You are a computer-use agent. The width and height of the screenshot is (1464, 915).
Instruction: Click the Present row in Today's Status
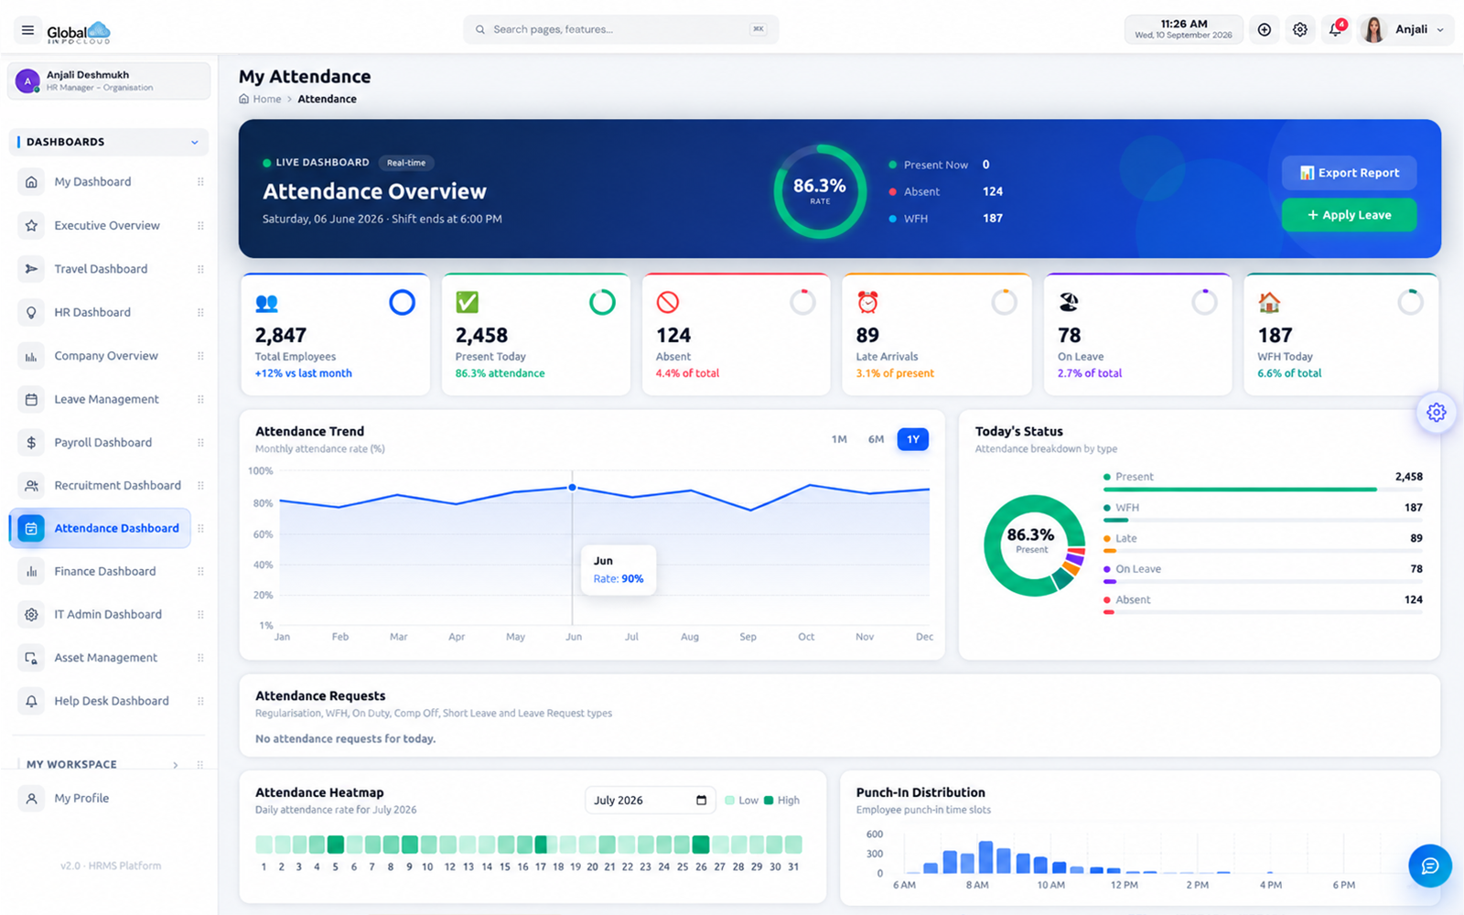coord(1263,482)
